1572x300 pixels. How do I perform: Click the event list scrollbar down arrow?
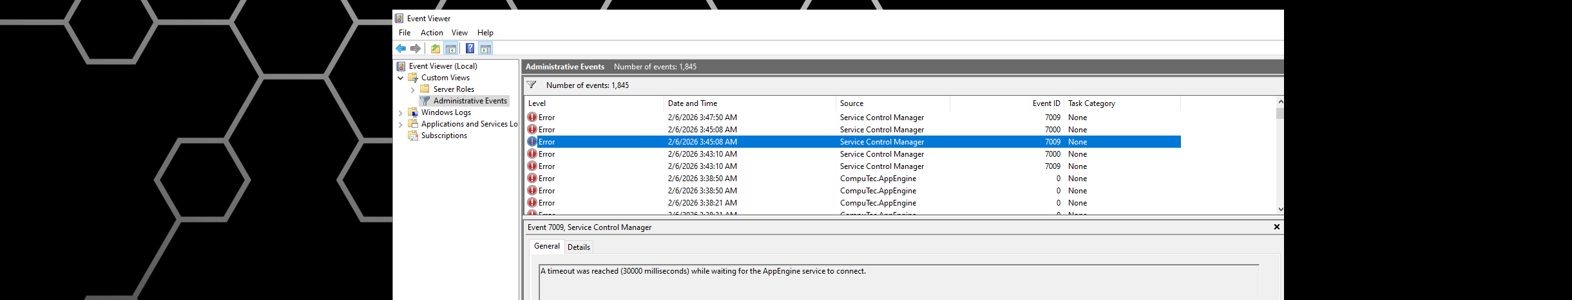1280,209
